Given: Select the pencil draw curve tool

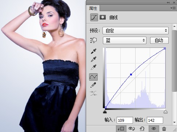Looking at the screenshot, I should tap(93, 85).
